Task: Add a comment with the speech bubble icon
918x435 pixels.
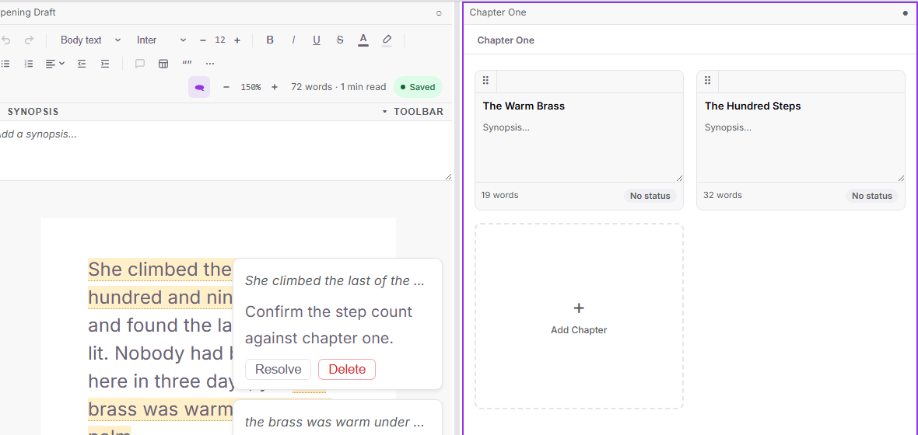Action: (x=140, y=64)
